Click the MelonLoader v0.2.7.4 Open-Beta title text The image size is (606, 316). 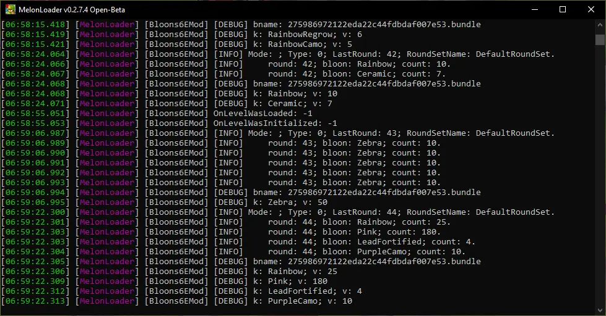[72, 10]
